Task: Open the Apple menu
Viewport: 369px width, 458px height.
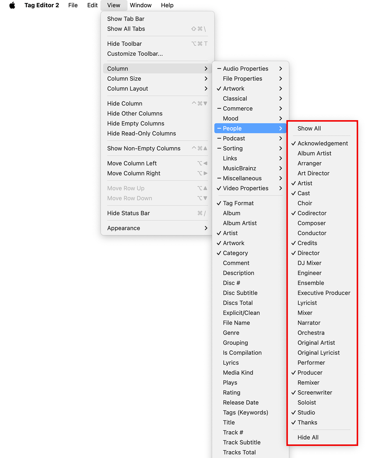Action: [12, 5]
